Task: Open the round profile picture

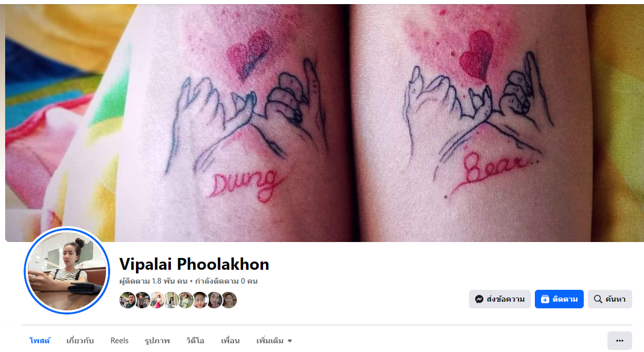Action: [x=67, y=270]
